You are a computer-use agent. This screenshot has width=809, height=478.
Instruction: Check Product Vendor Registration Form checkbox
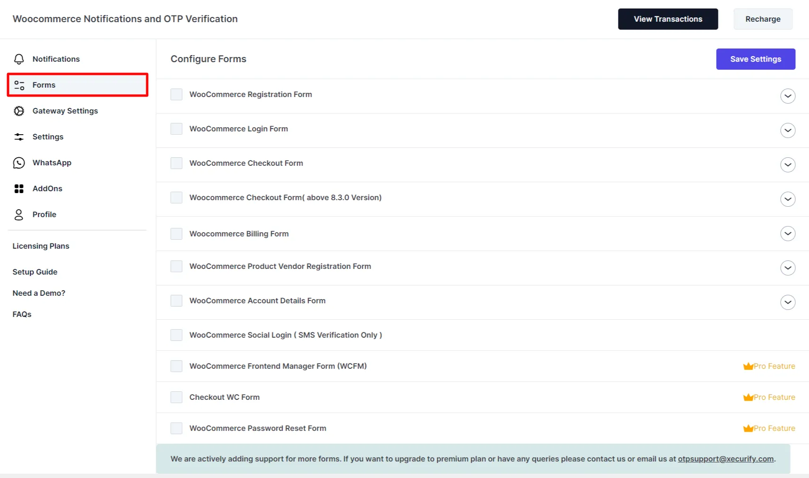point(176,266)
